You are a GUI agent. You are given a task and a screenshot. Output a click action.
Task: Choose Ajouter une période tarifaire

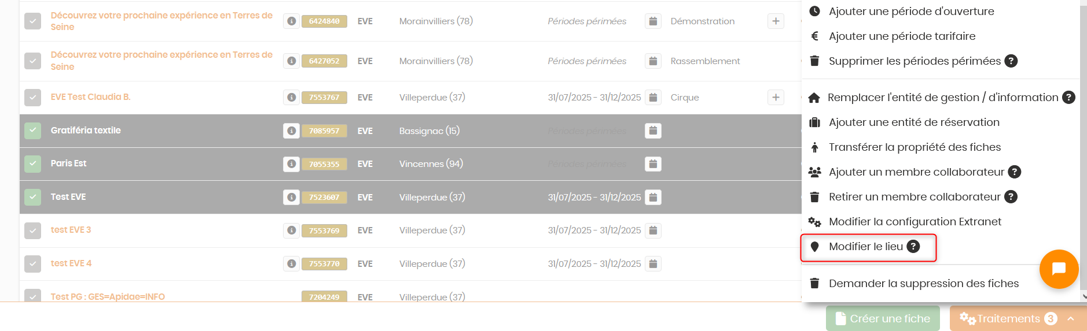pyautogui.click(x=902, y=36)
